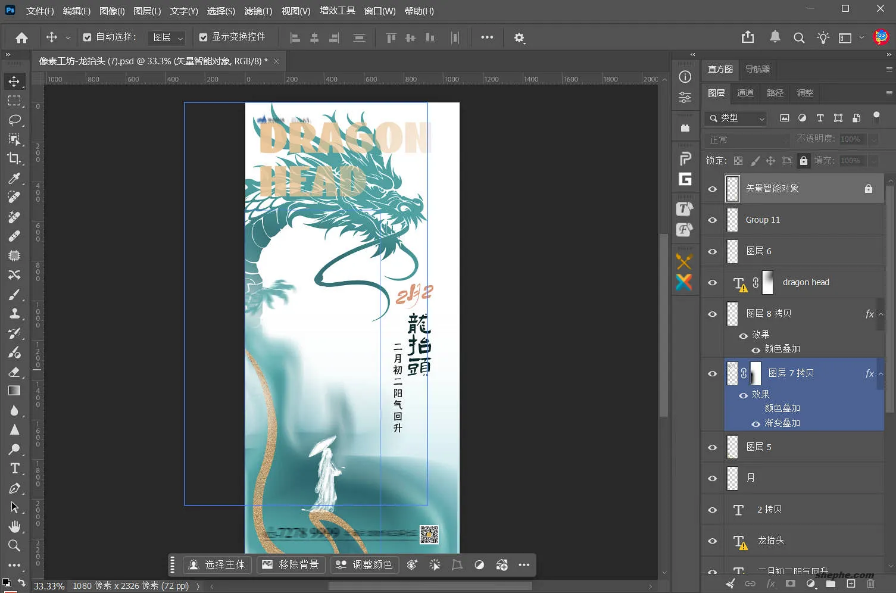Image resolution: width=896 pixels, height=593 pixels.
Task: Click the 调整颜色 button
Action: (x=364, y=564)
